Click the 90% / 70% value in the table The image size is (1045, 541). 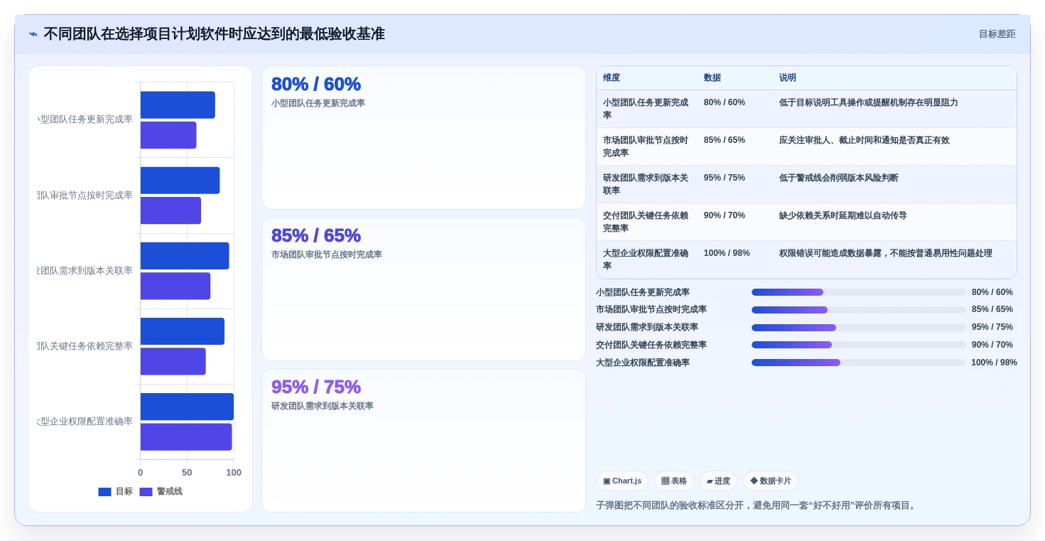pyautogui.click(x=724, y=215)
